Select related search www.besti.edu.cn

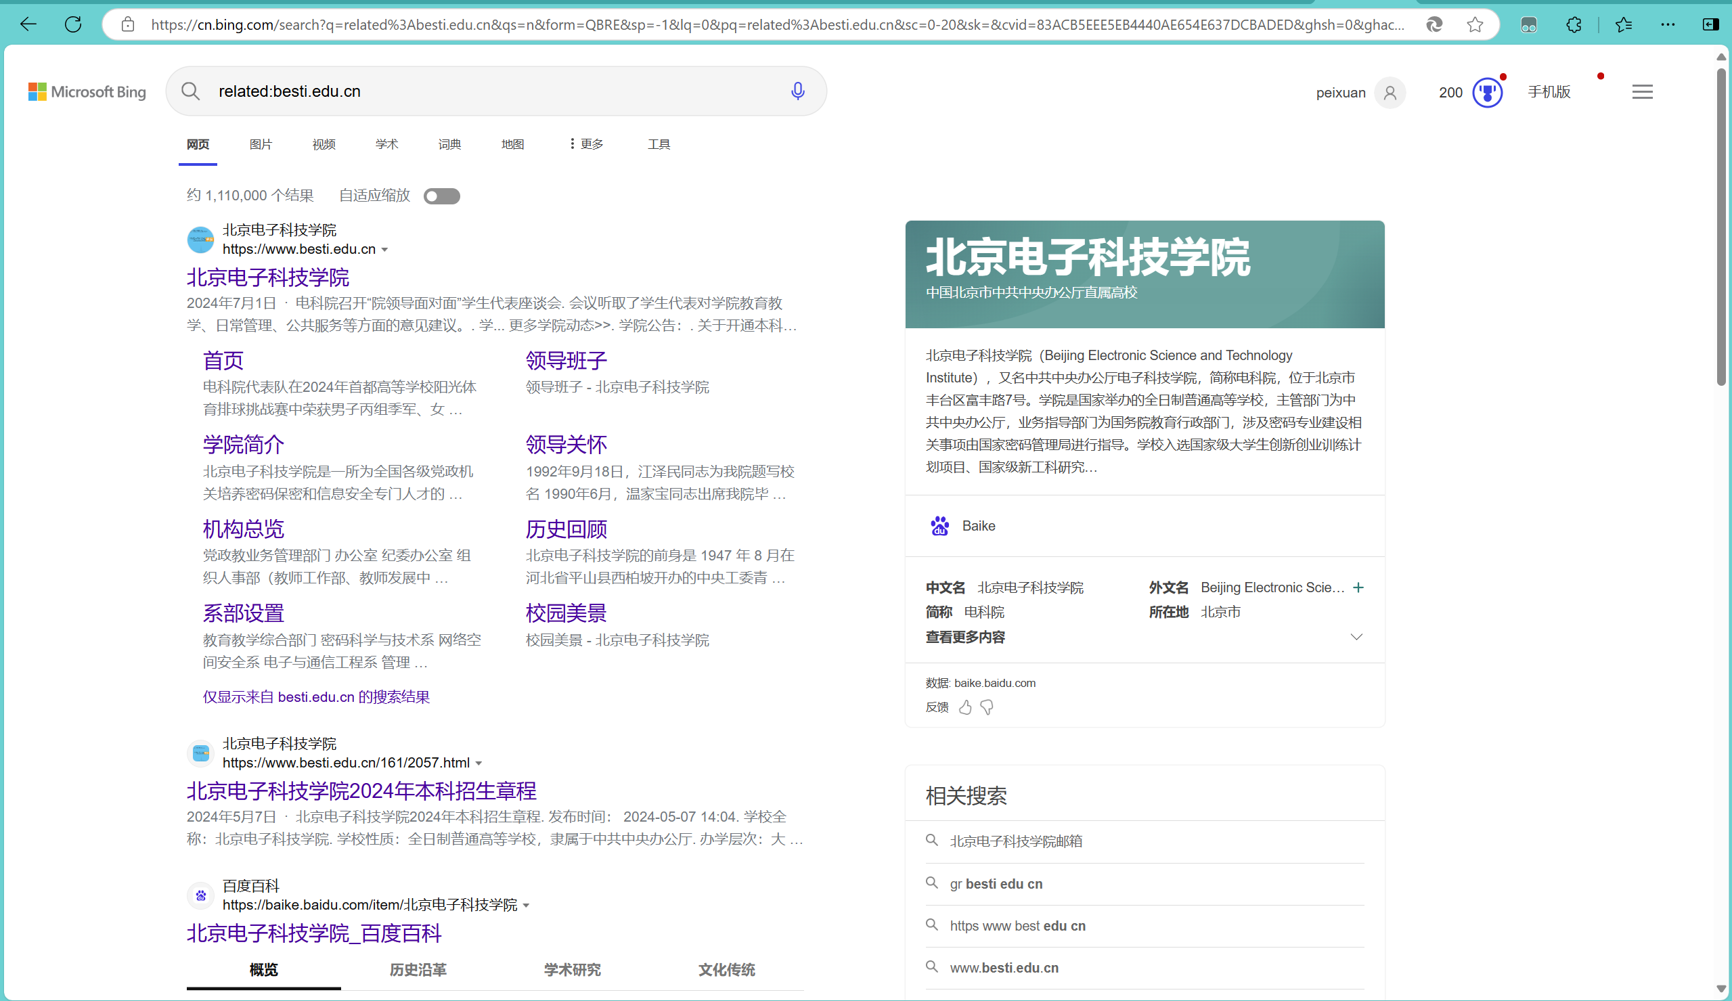[x=1004, y=968]
